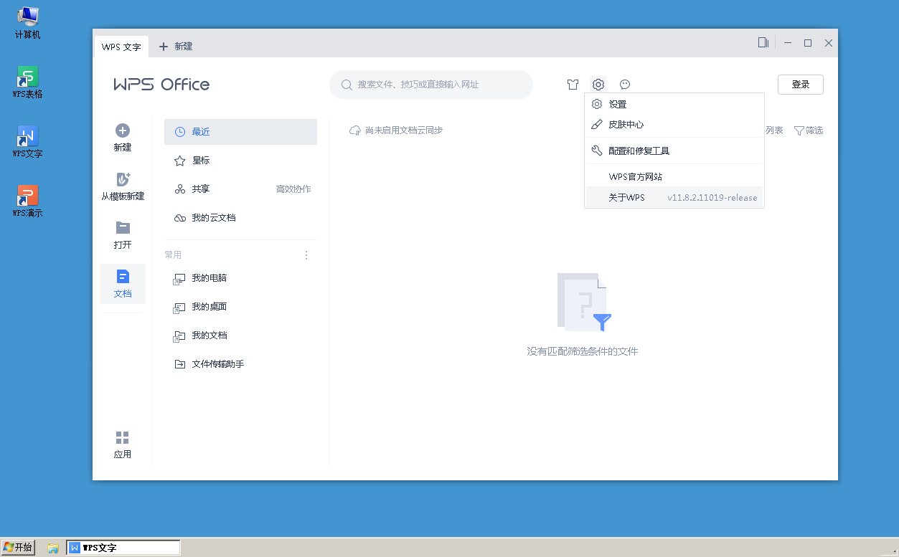Click the settings gear icon in header
899x557 pixels.
tap(598, 85)
